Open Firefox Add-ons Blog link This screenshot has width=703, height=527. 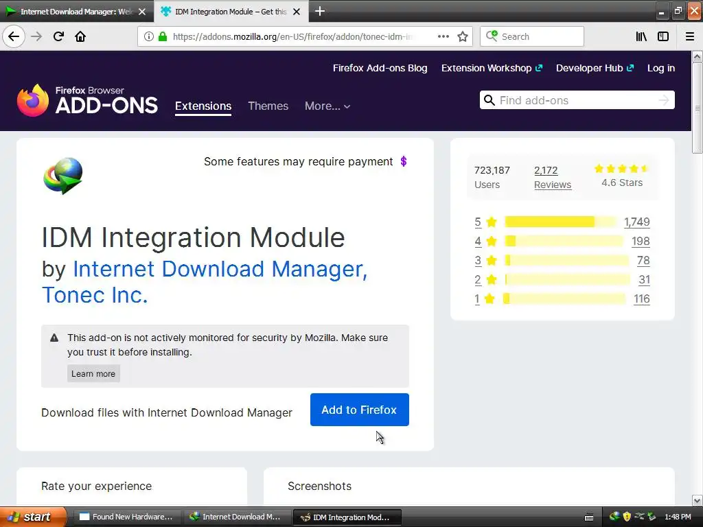380,68
